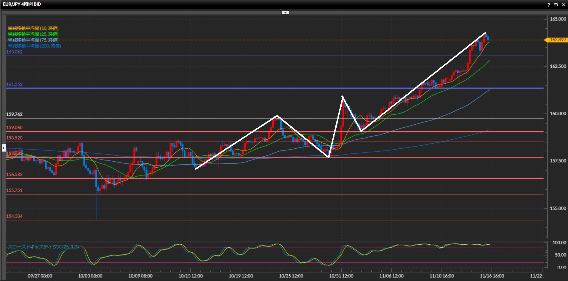Expand the collapsed toolbar via top arrow

click(285, 13)
